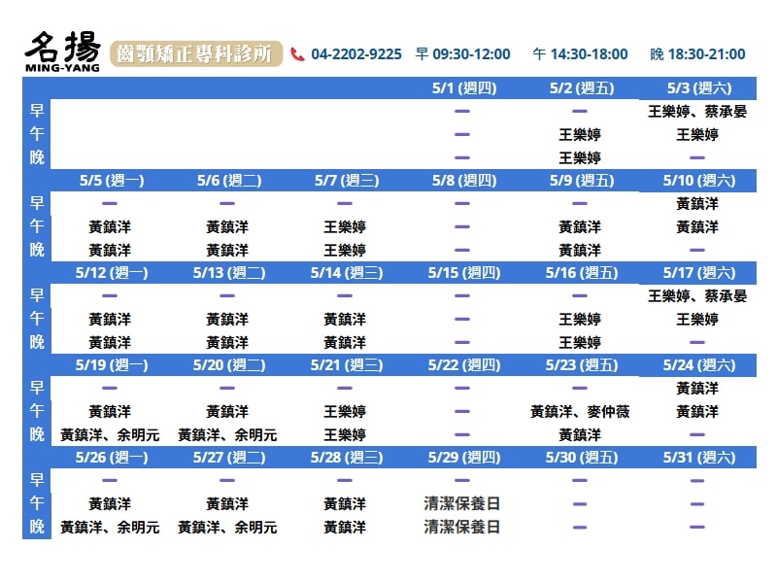777x583 pixels.
Task: Select the 5/17 (週六) date header
Action: tap(698, 273)
